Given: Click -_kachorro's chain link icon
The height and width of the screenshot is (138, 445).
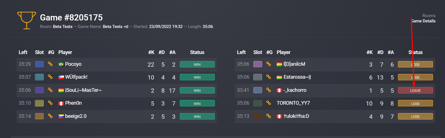Looking at the screenshot, I should pyautogui.click(x=269, y=90).
